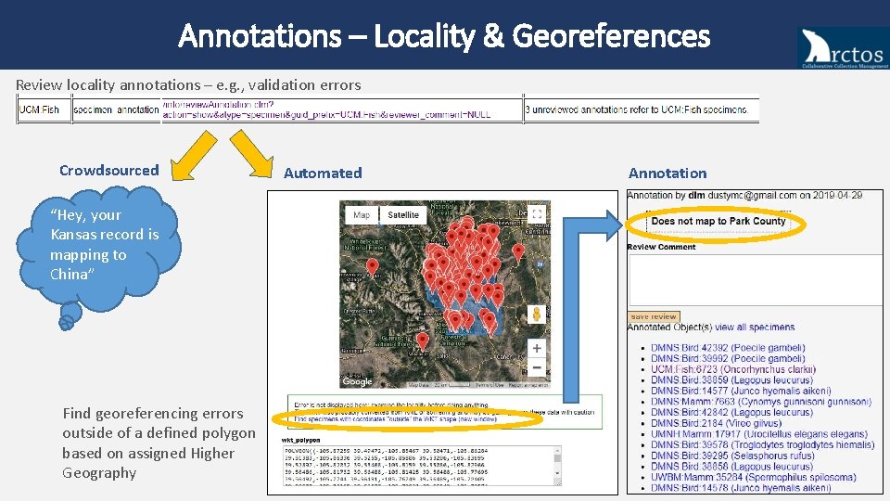Open DMNS:Bird:39992 (Poecile gambeli) record

(x=728, y=358)
